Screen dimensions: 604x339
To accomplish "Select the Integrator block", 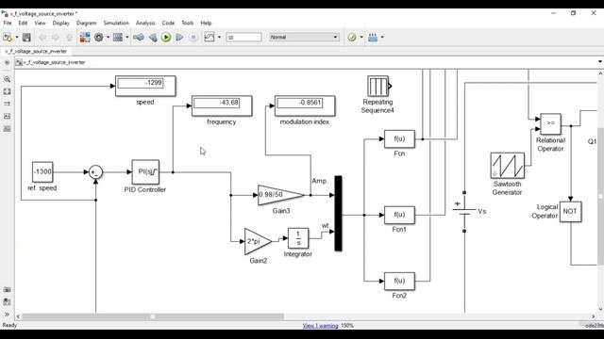I will (298, 238).
